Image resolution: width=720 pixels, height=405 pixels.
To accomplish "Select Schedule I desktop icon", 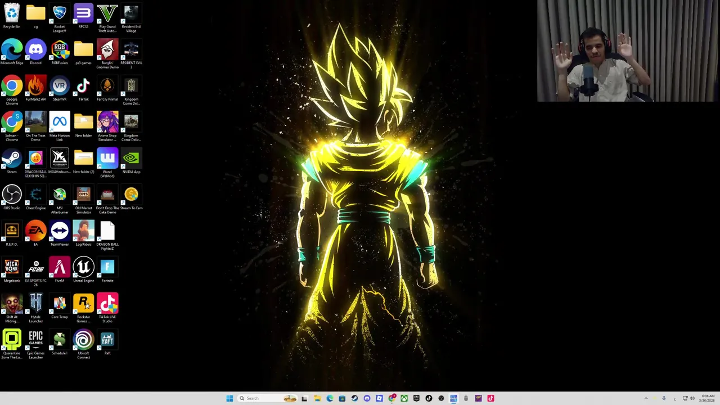I will 60,343.
